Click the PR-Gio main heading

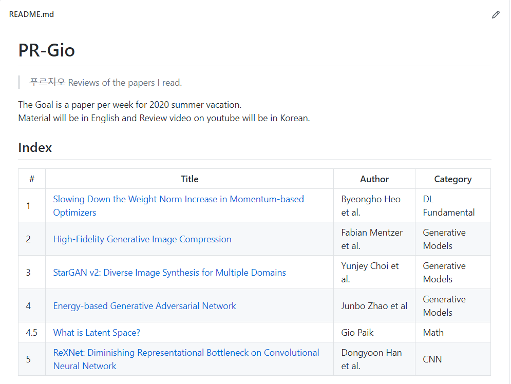(47, 50)
